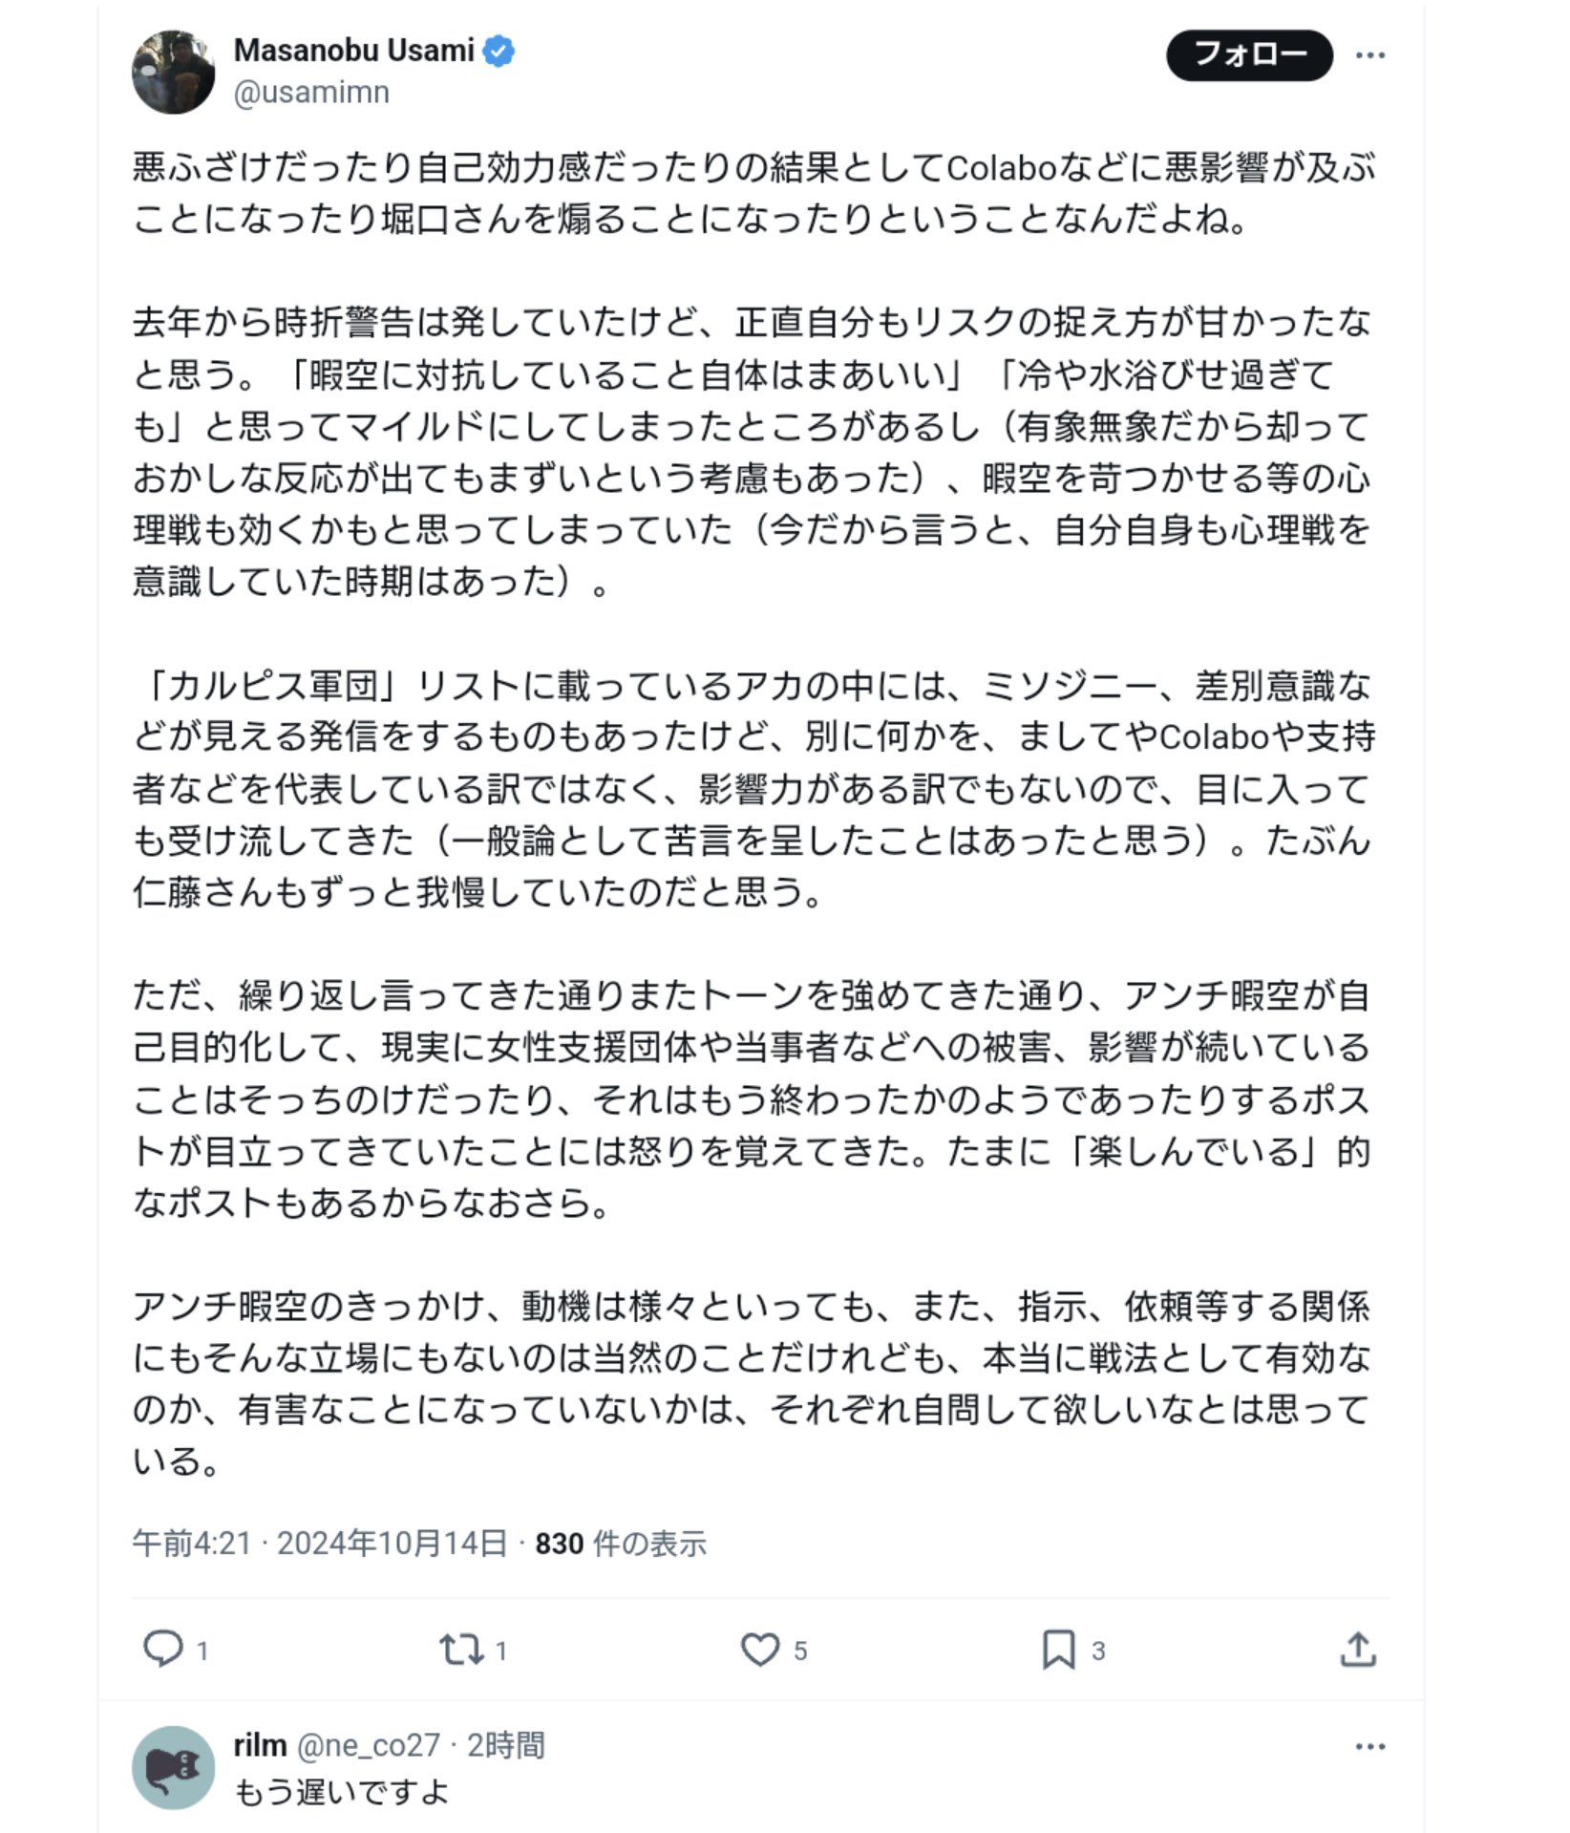The height and width of the screenshot is (1833, 1570).
Task: Open the 午前4:21 2024年10月14日 timestamp link
Action: (319, 1543)
